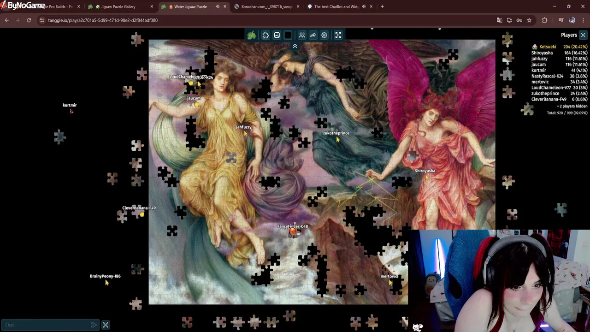Close the chat box with X icon
The image size is (590, 332).
(106, 325)
